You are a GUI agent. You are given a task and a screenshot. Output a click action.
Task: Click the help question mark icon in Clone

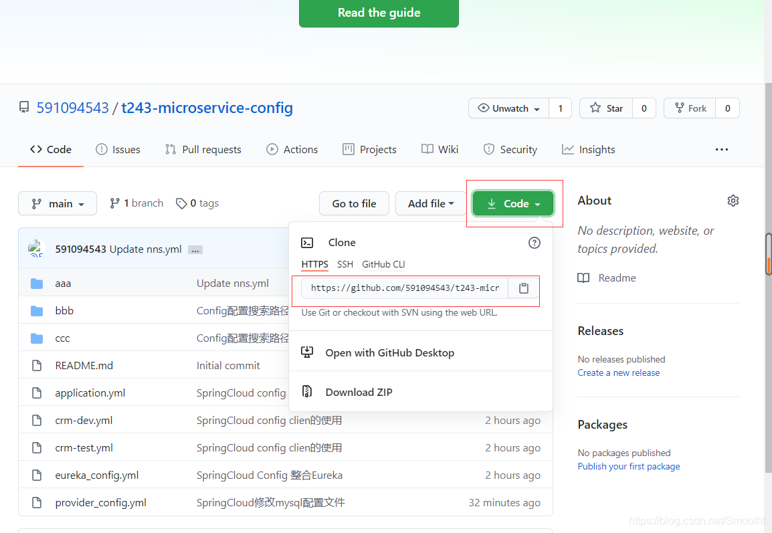535,243
